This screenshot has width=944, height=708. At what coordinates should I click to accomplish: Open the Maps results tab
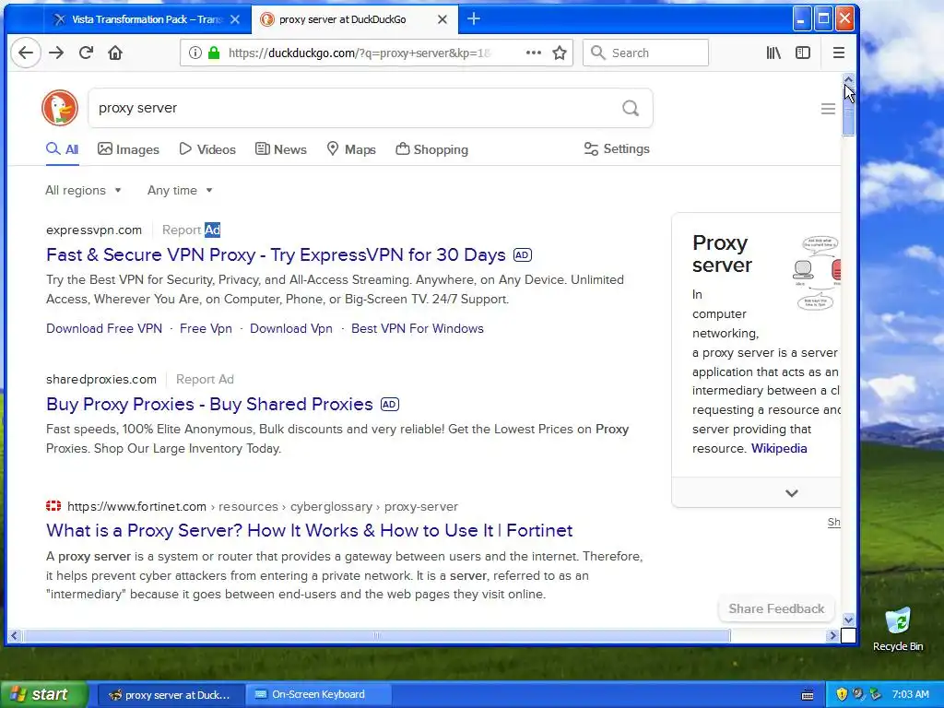pyautogui.click(x=351, y=149)
